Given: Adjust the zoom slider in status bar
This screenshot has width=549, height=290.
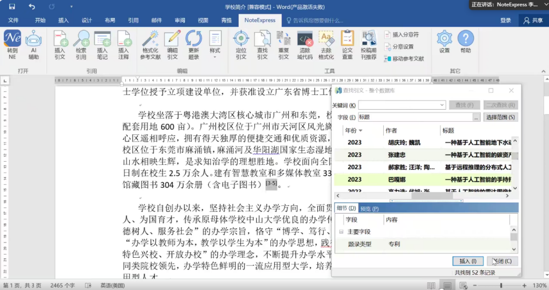Looking at the screenshot, I should [x=500, y=286].
